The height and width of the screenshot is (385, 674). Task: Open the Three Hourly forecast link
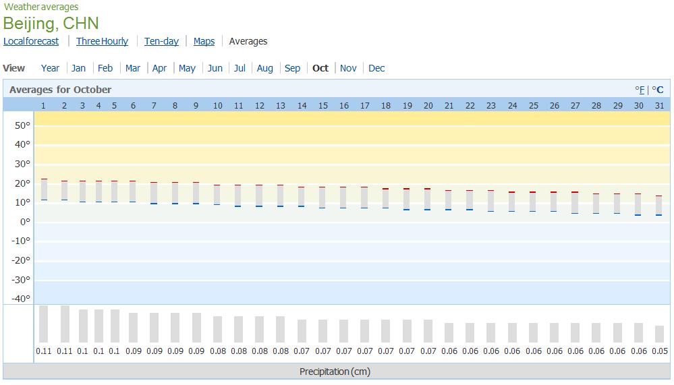(103, 41)
